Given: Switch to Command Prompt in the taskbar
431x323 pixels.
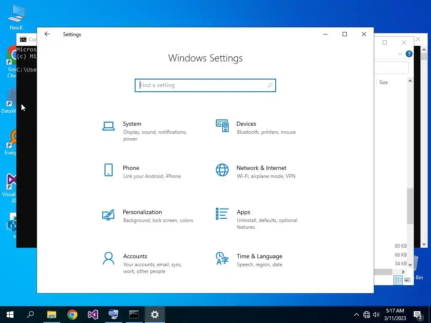Looking at the screenshot, I should click(134, 315).
